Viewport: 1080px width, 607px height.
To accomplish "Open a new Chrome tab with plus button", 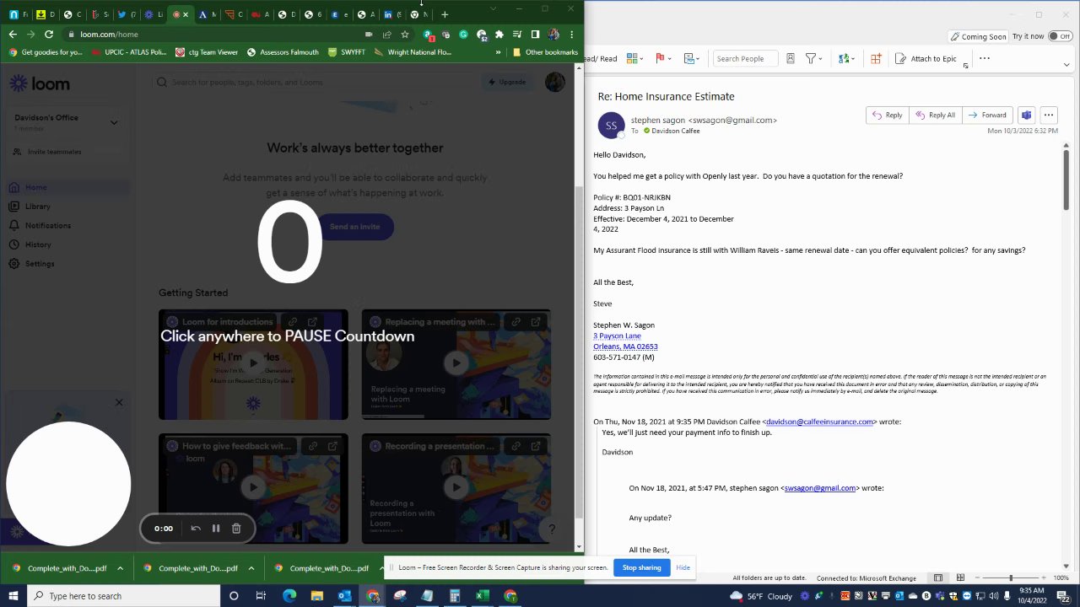I will click(x=445, y=14).
